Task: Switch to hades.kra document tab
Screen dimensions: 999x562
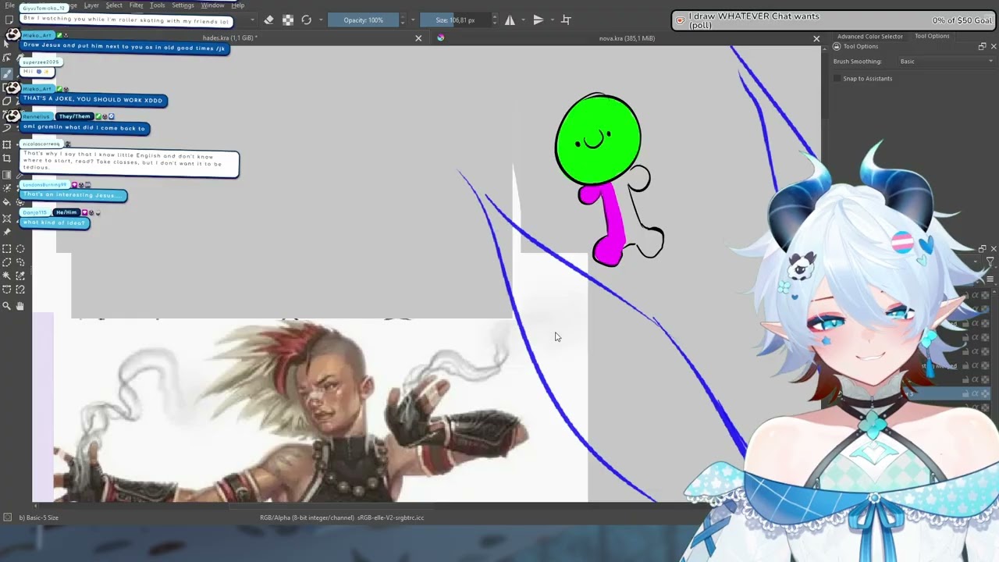Action: (x=229, y=37)
